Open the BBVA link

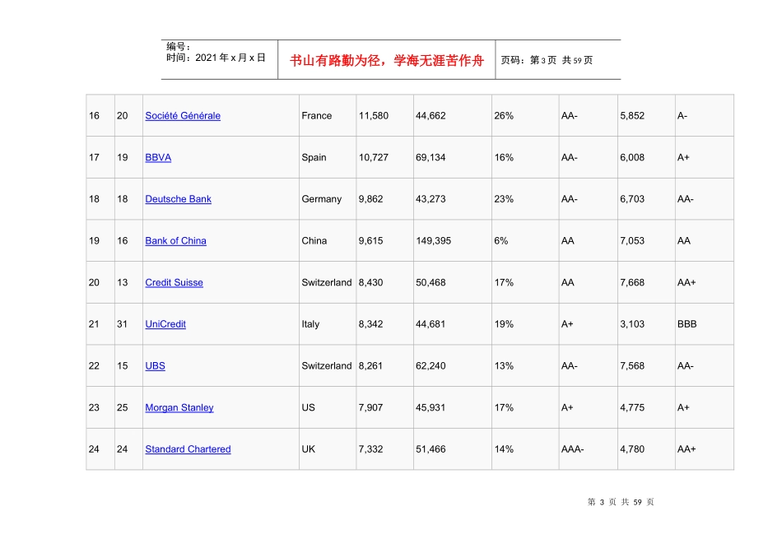tap(158, 157)
